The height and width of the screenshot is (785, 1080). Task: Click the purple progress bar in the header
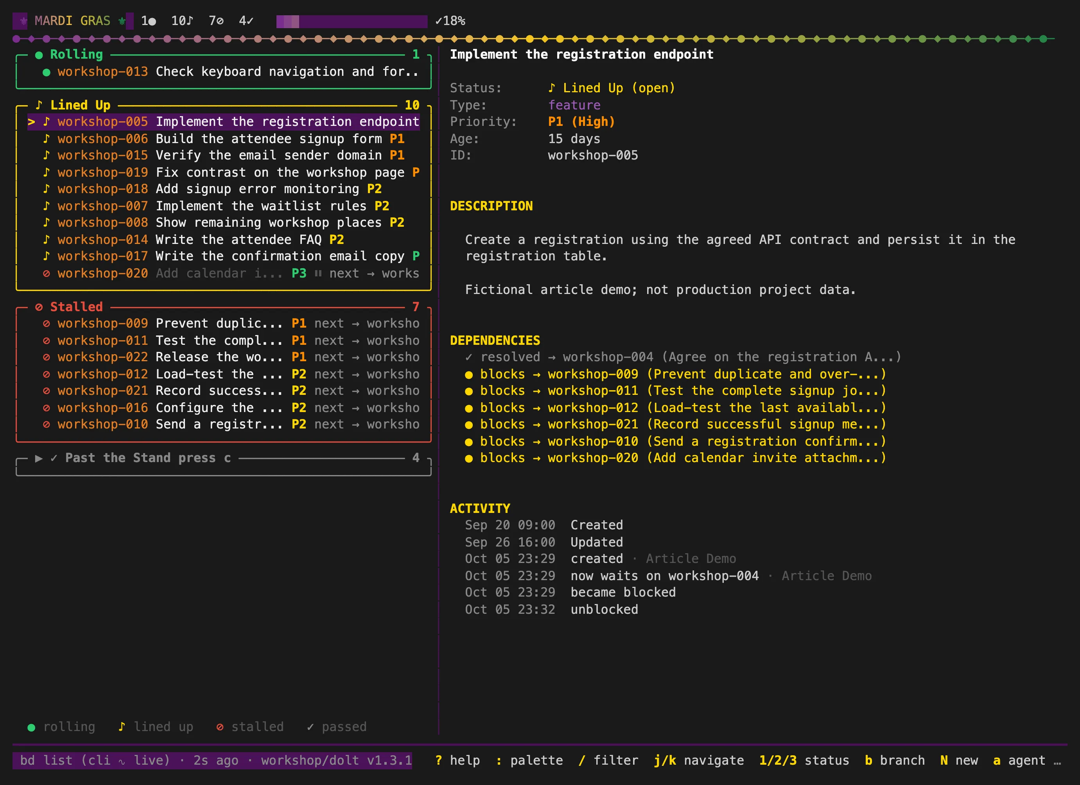[352, 22]
